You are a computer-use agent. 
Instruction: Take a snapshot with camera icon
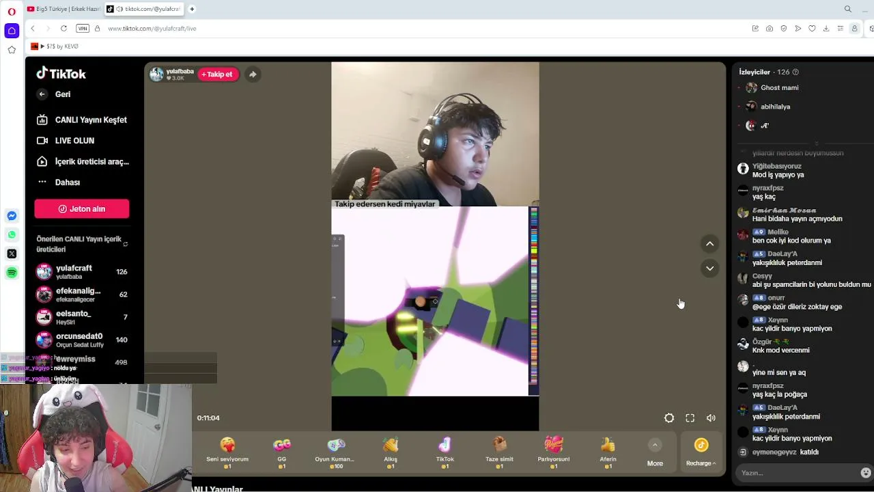770,28
